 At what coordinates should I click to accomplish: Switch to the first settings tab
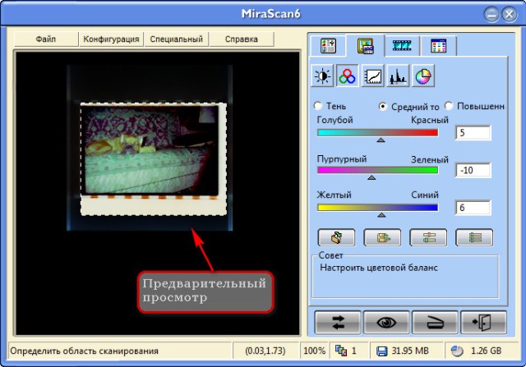327,45
